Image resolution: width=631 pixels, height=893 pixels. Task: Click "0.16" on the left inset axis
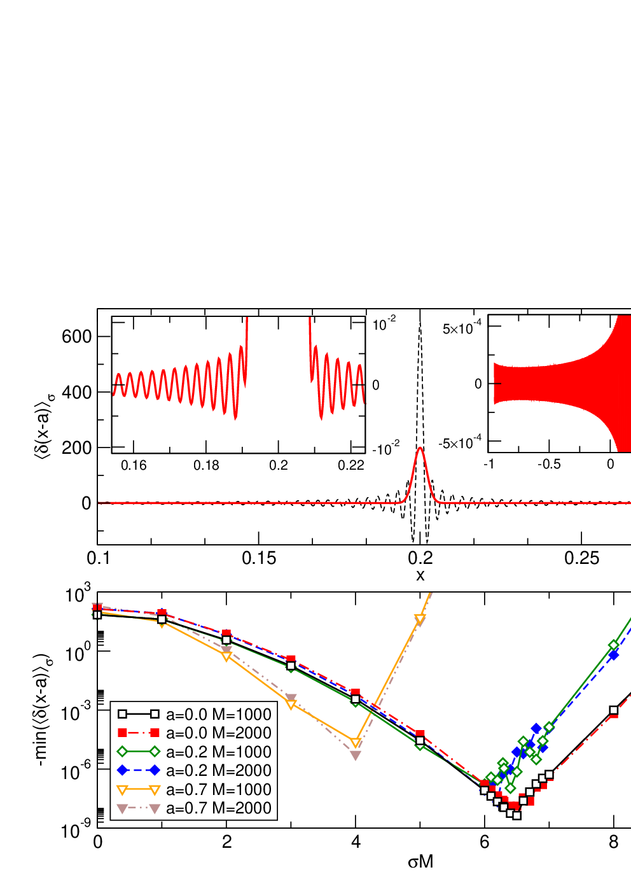(x=134, y=465)
